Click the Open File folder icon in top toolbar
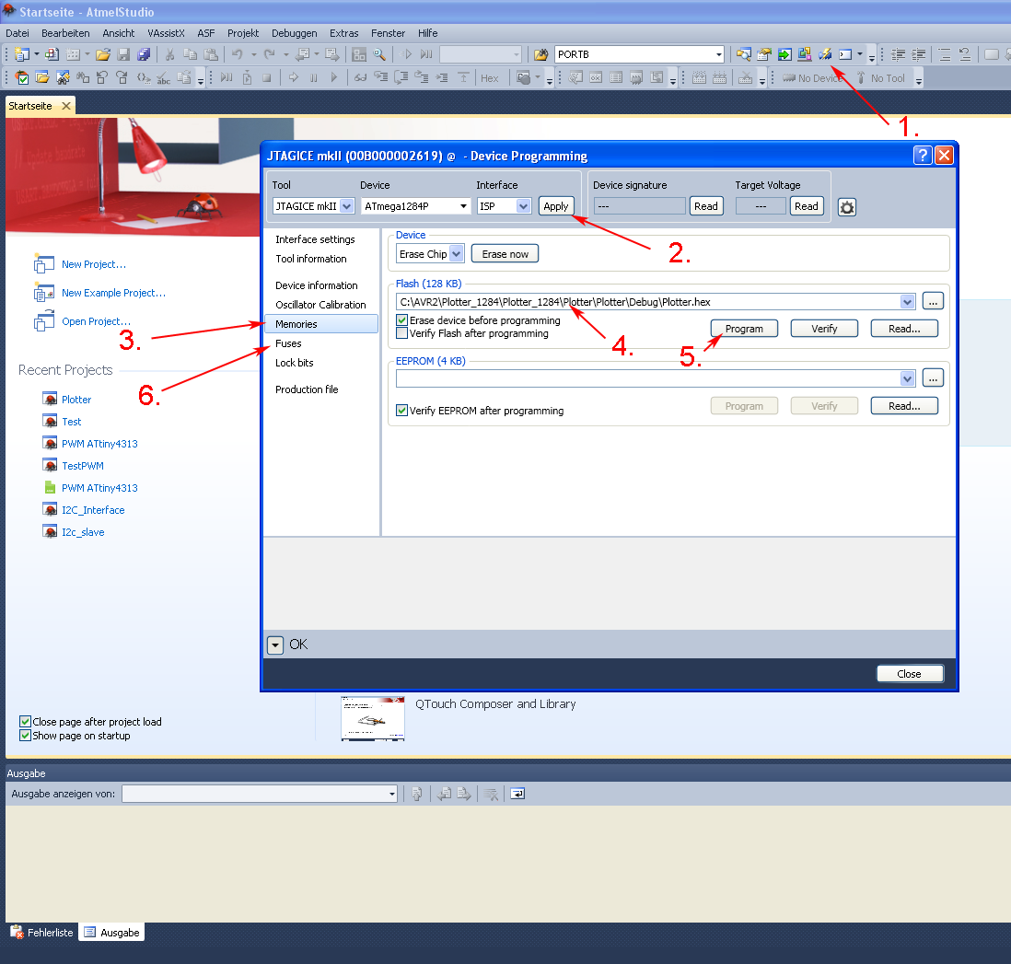The image size is (1011, 964). coord(102,55)
